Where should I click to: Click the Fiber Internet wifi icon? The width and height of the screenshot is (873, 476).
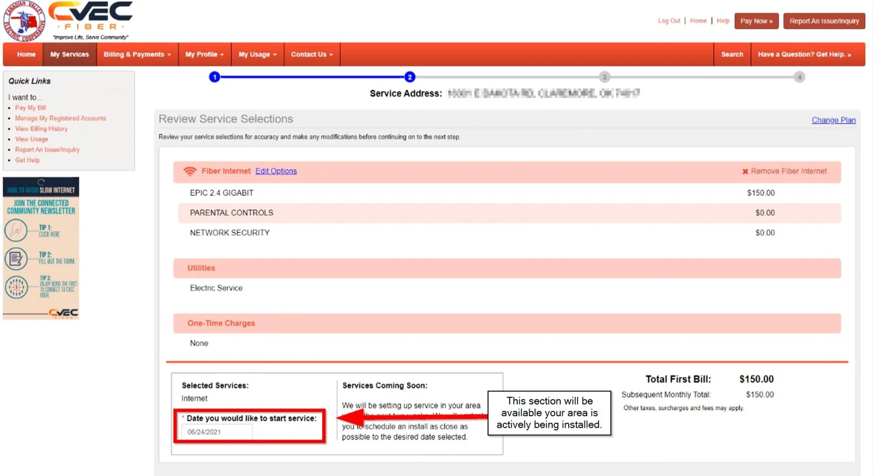[190, 171]
